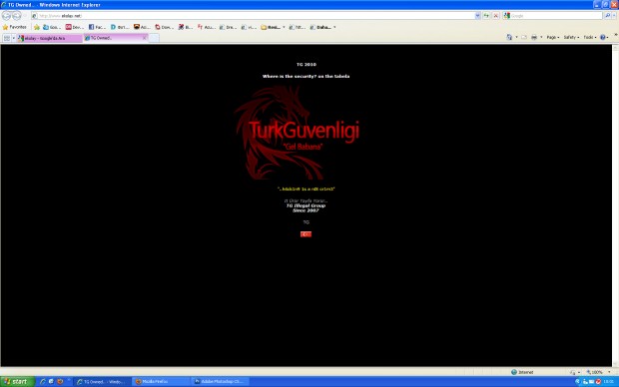The image size is (619, 387).
Task: Expand the last favorites bar folder arrow
Action: pos(334,27)
